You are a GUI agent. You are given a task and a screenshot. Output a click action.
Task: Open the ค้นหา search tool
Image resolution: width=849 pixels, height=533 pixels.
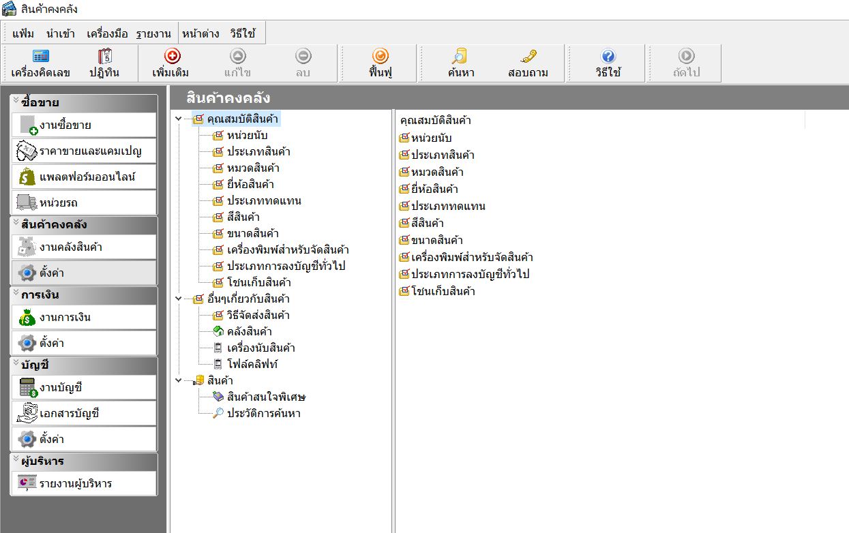[x=461, y=63]
